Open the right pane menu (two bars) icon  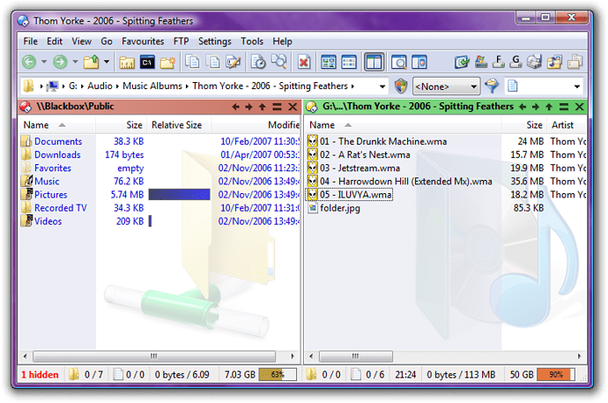click(x=564, y=107)
